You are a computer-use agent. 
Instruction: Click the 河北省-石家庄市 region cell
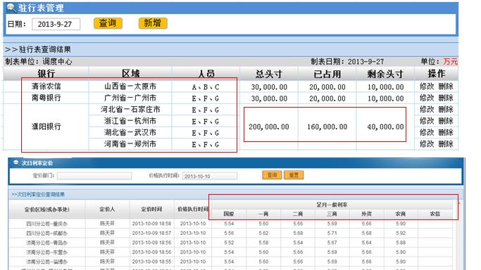[130, 109]
